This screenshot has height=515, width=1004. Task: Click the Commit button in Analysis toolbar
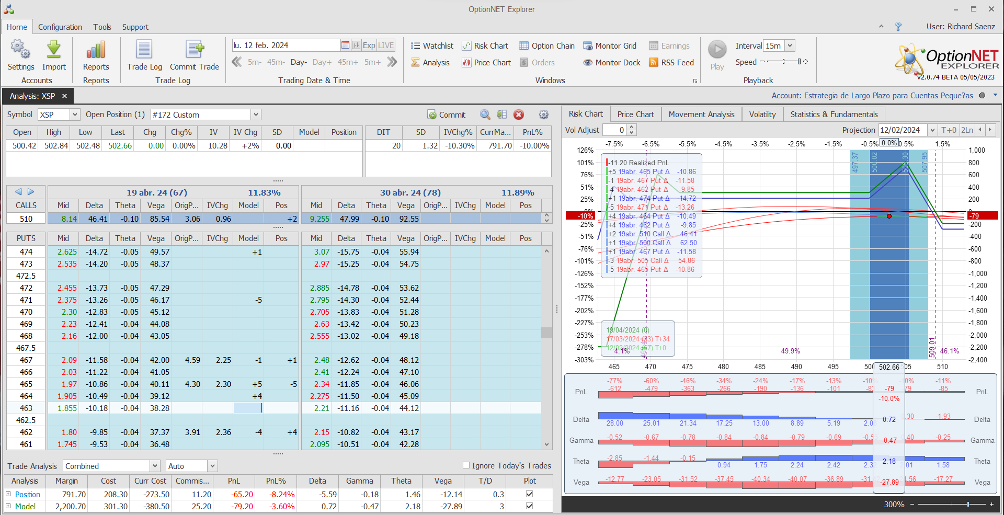[446, 115]
